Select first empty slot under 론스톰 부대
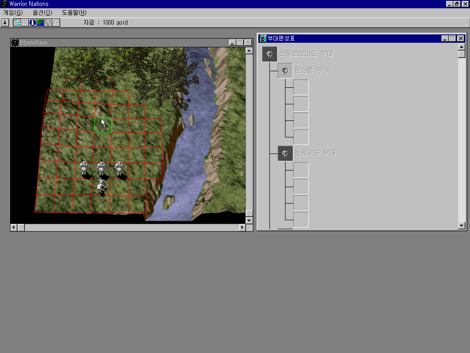 click(x=301, y=87)
